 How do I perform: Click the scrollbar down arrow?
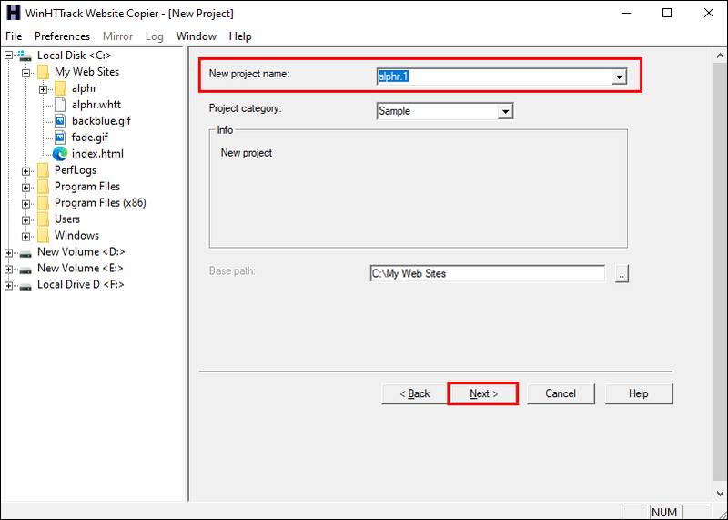[720, 494]
